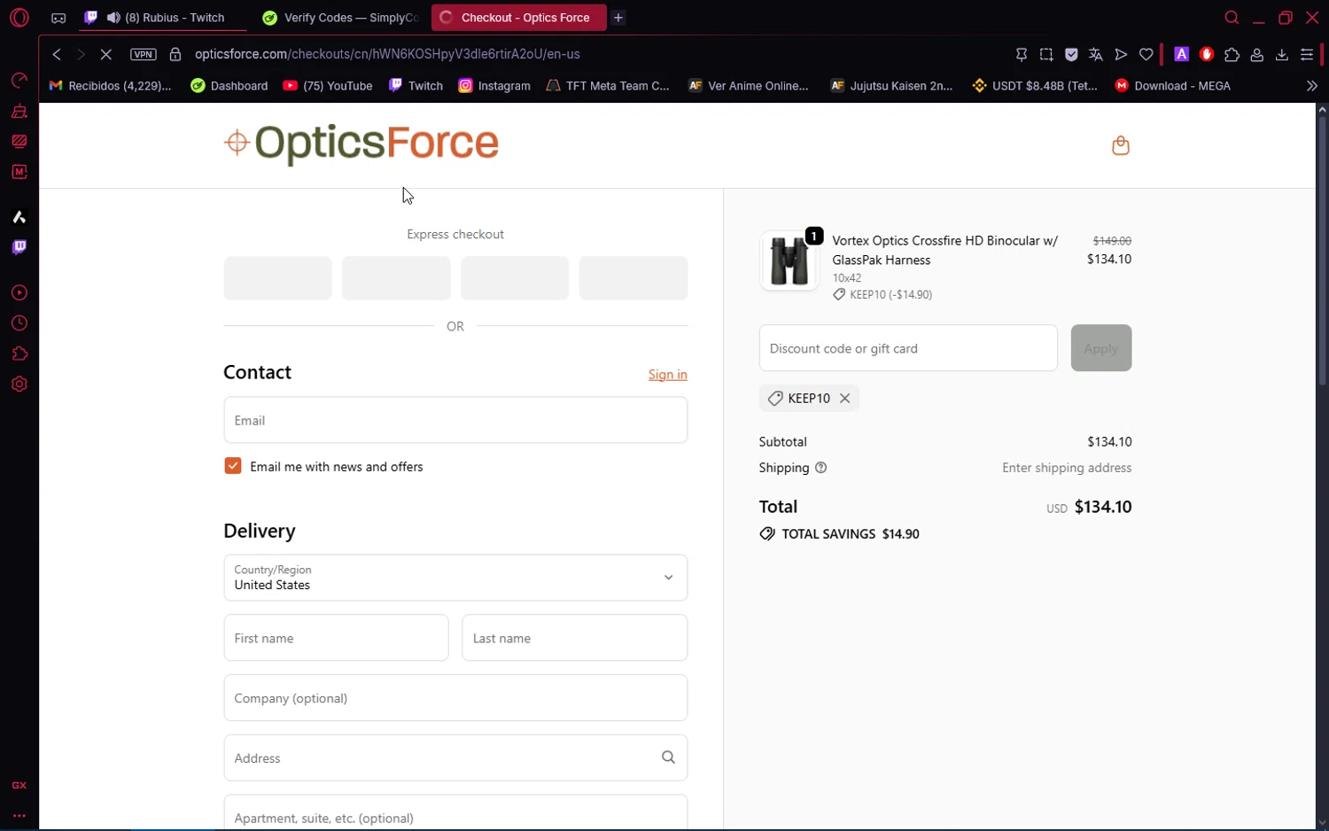Viewport: 1329px width, 831px height.
Task: Click the browser search magnifier icon
Action: (1232, 18)
